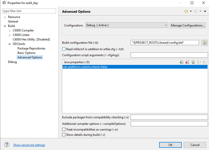Open the view menu dropdown arrow
This screenshot has width=209, height=150.
[205, 11]
